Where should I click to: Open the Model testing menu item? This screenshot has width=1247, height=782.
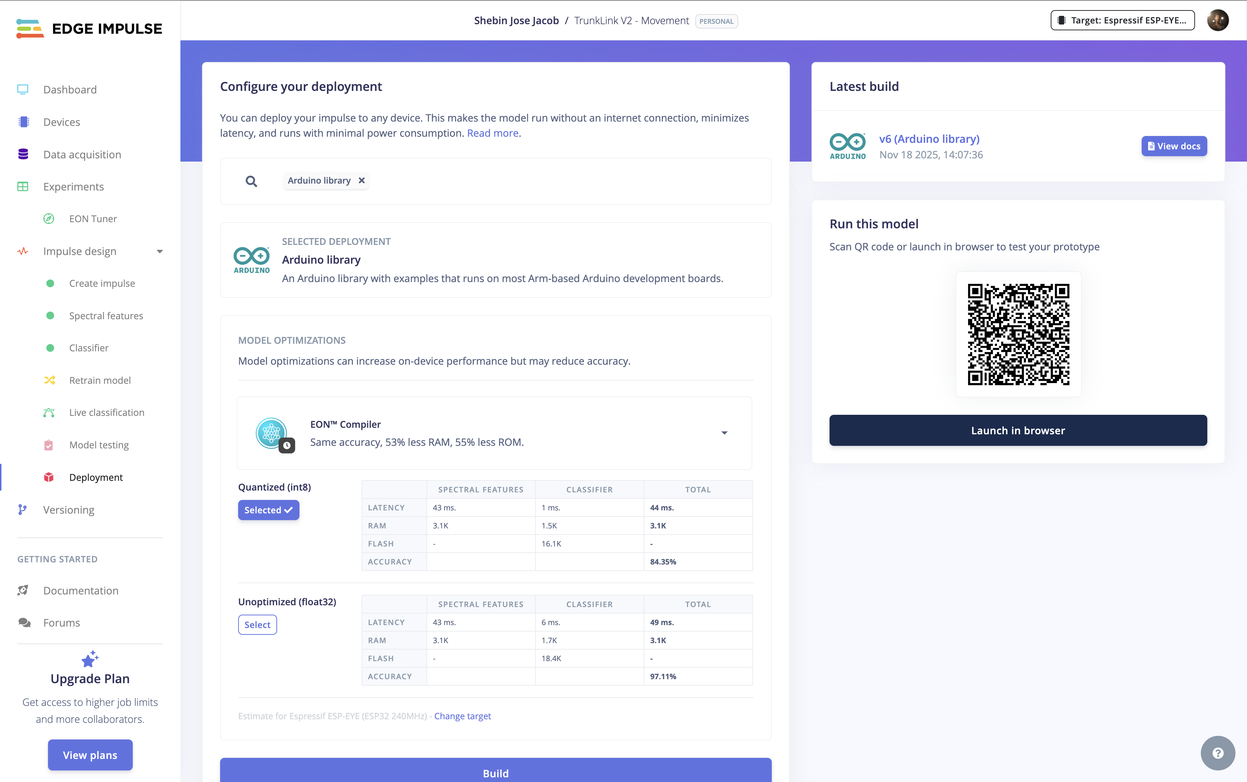point(99,445)
